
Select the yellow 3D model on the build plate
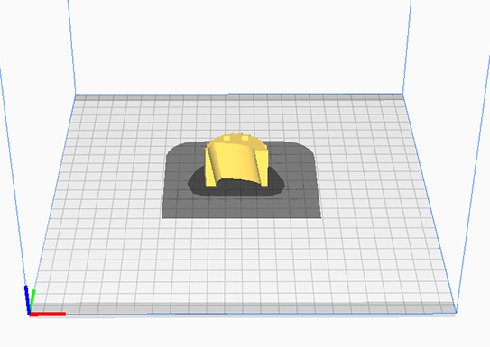tap(236, 160)
